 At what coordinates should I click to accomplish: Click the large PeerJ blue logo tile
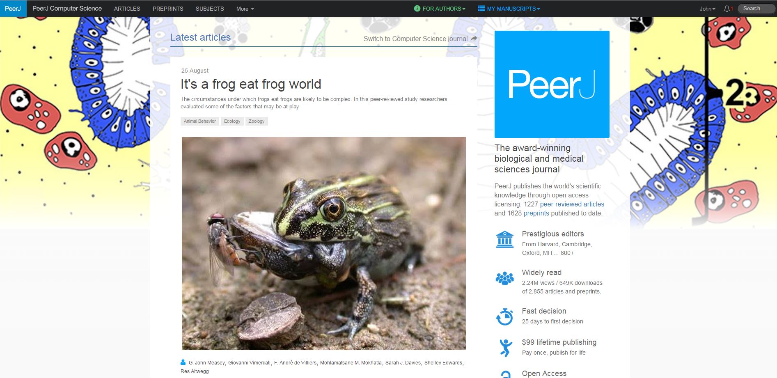coord(552,84)
